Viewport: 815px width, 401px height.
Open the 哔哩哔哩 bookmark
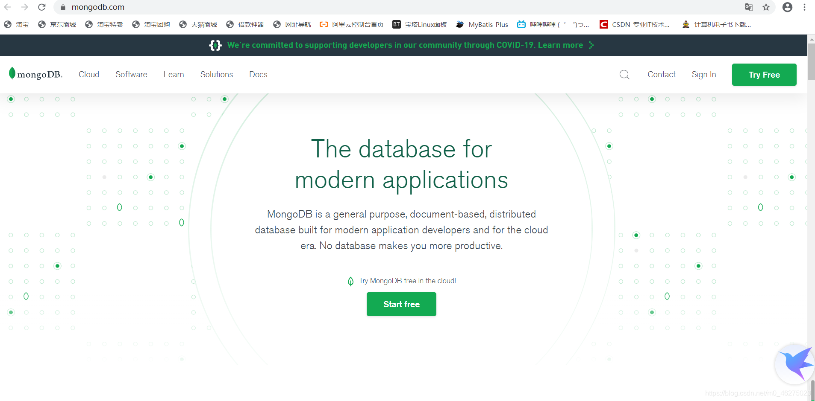pos(553,25)
